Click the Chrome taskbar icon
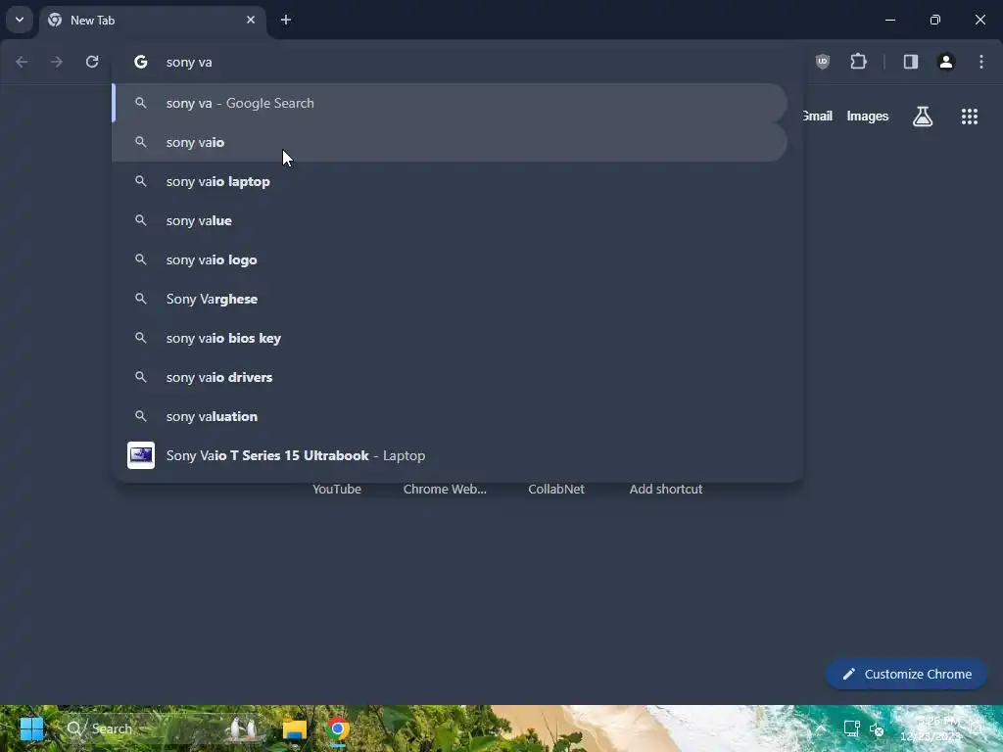 click(x=338, y=728)
